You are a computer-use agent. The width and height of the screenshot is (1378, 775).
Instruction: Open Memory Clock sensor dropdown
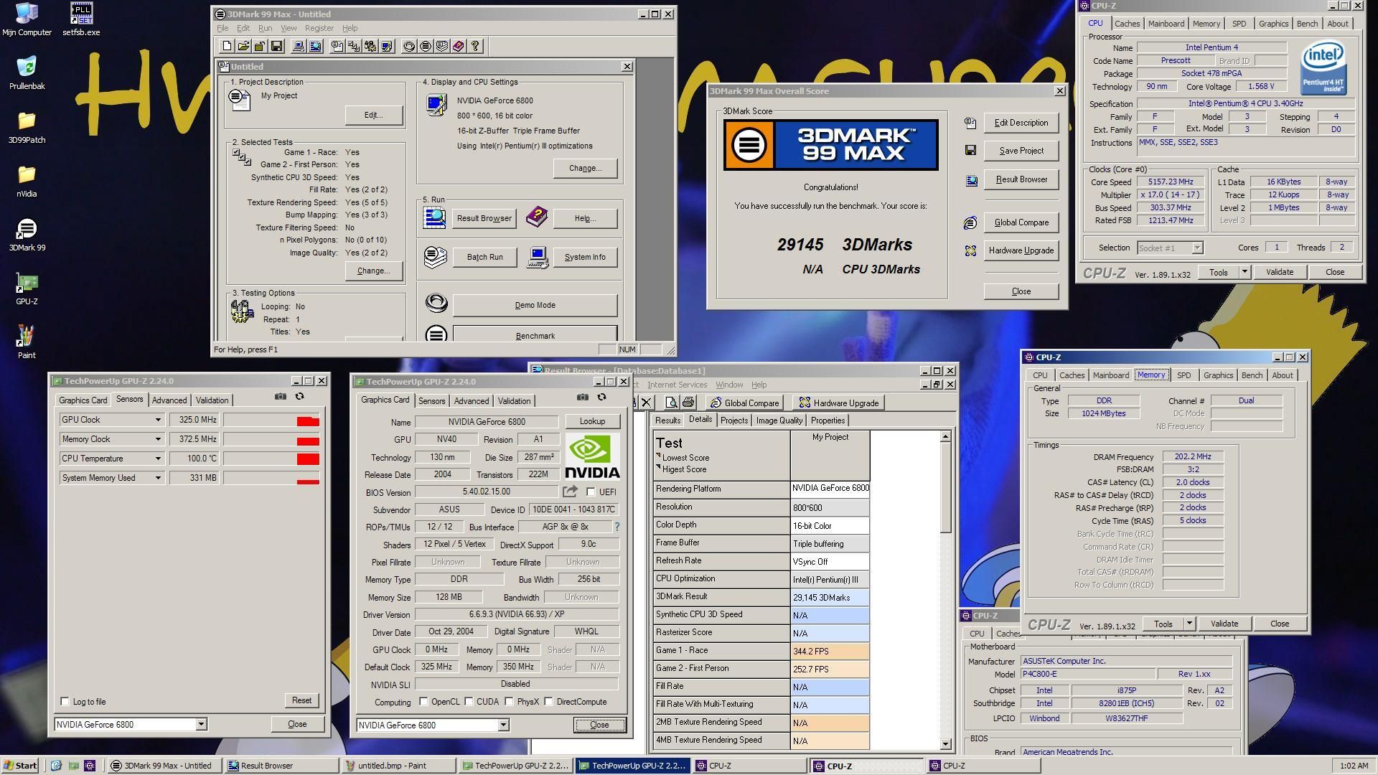[158, 439]
